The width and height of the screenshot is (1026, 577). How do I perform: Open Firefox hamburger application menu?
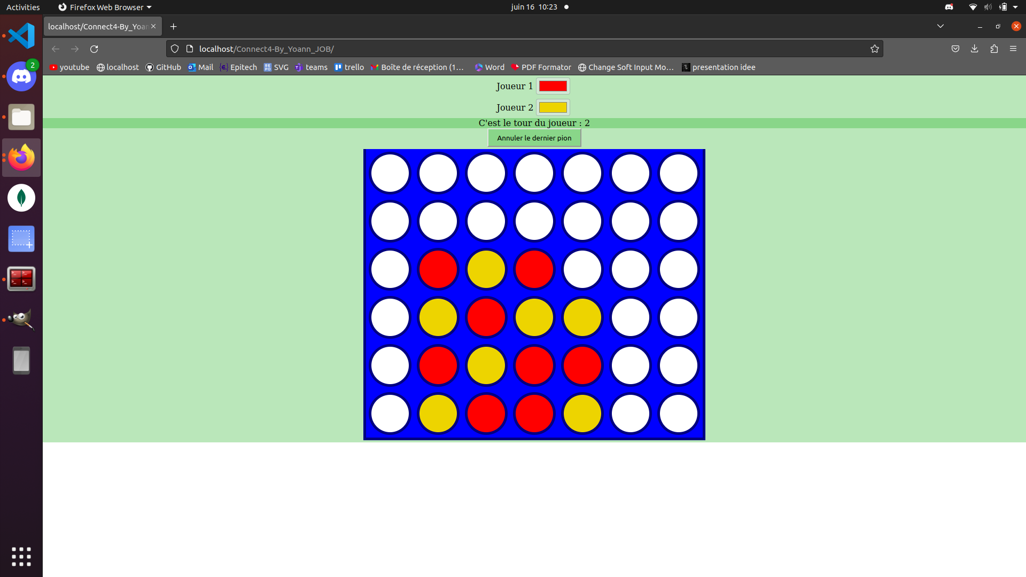(1013, 49)
